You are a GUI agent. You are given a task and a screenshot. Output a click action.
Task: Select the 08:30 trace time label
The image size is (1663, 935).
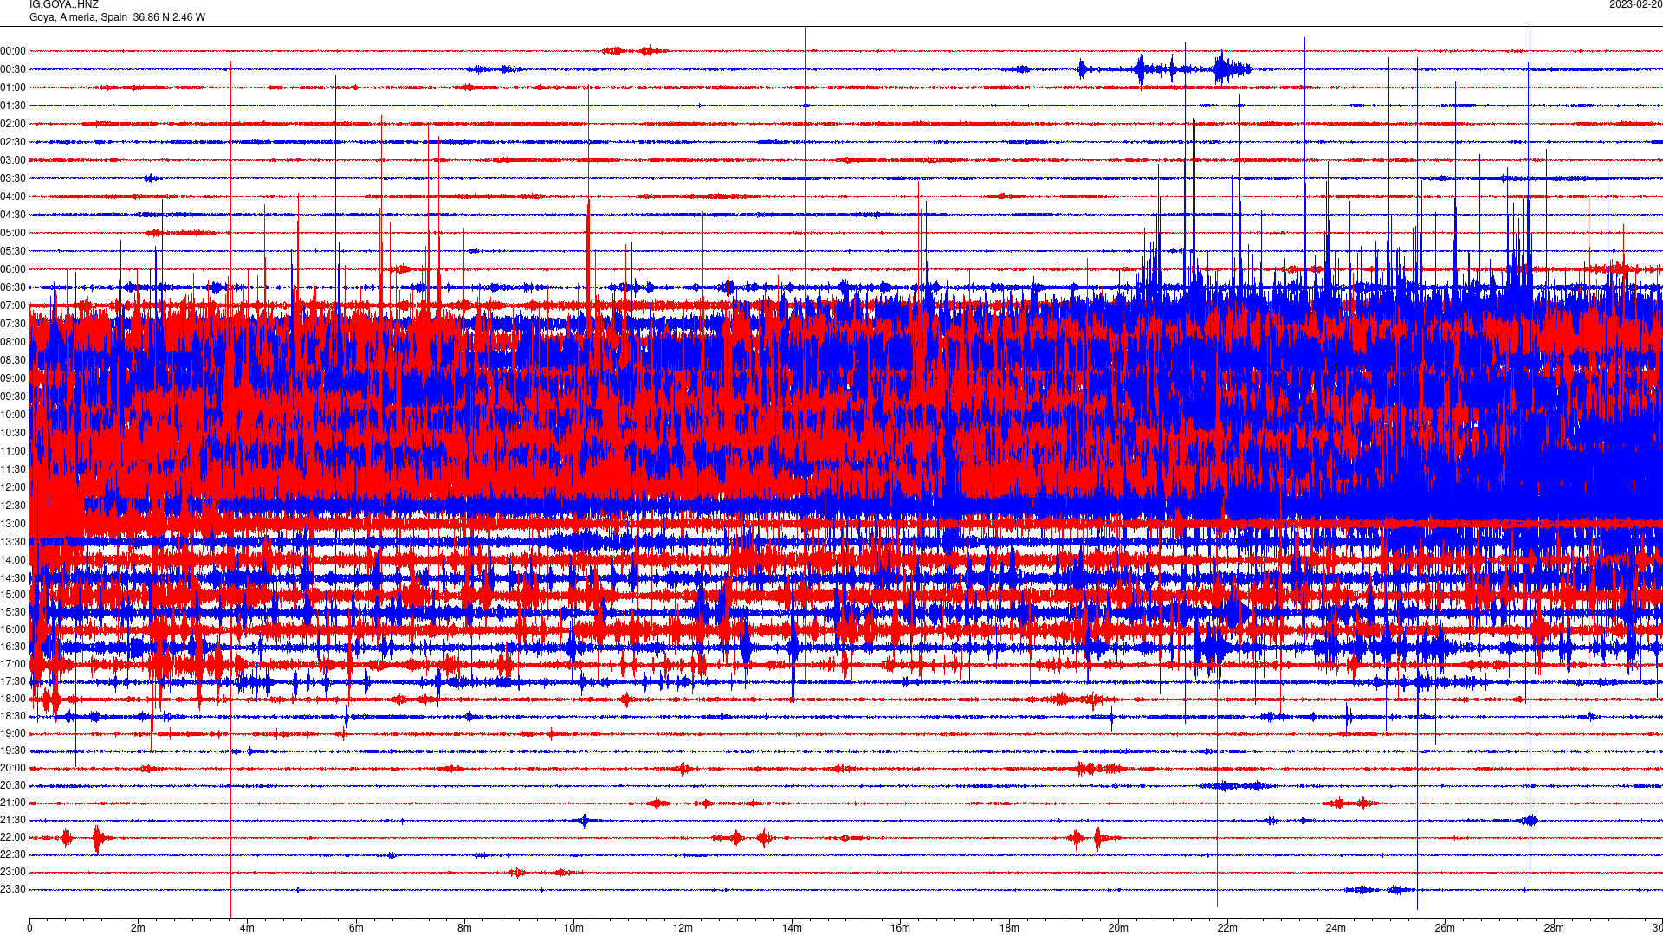(x=13, y=360)
